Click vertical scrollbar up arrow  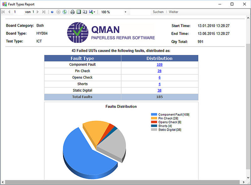pyautogui.click(x=248, y=18)
